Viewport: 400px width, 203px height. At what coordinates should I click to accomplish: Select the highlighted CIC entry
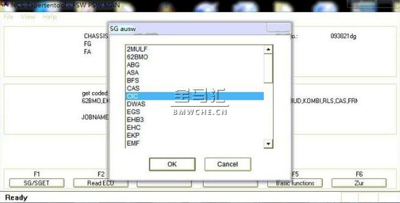coord(195,96)
